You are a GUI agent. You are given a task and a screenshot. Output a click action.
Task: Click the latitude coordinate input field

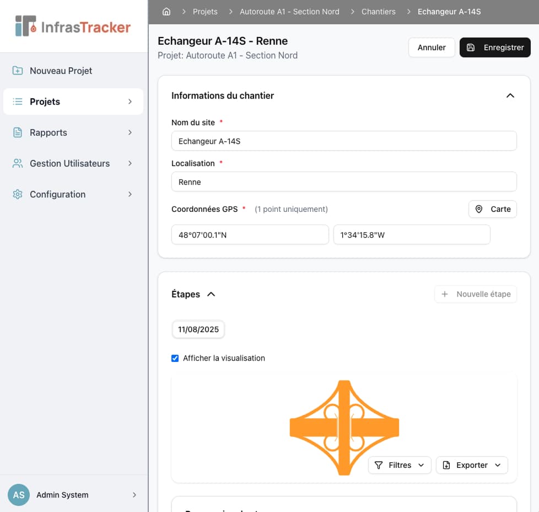[250, 234]
